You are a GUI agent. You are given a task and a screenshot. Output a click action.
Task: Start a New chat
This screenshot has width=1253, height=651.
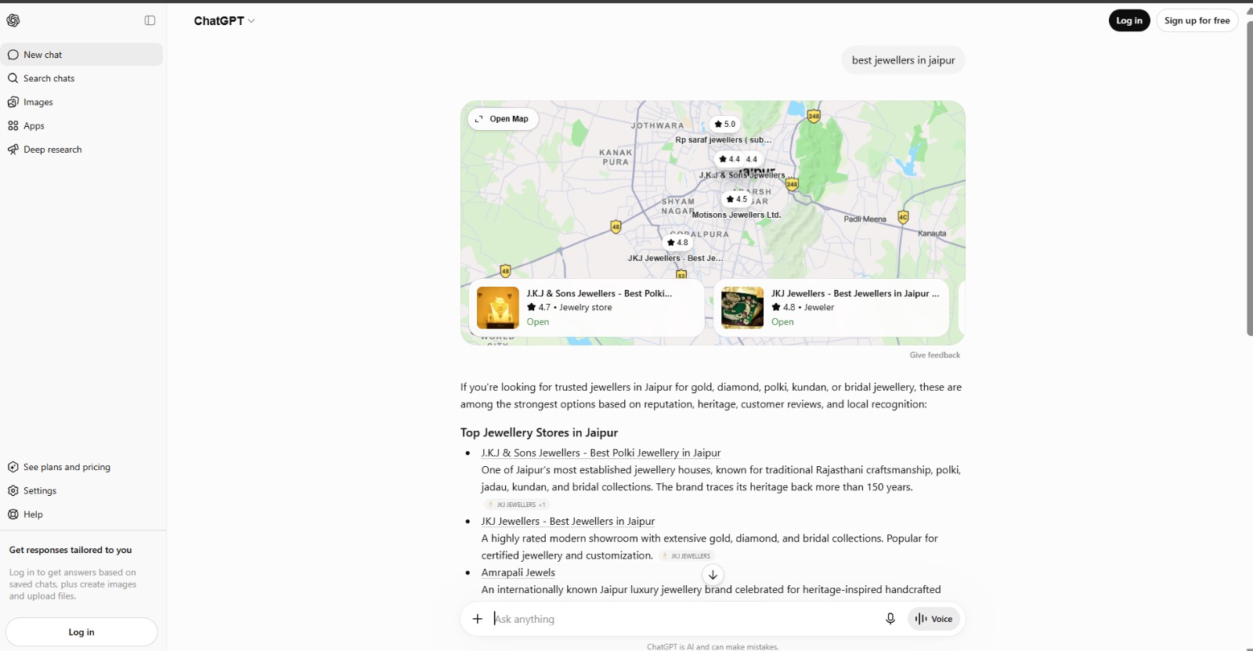[x=83, y=55]
